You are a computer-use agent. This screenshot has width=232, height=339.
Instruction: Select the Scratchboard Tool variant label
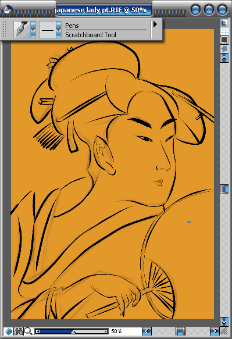click(91, 35)
